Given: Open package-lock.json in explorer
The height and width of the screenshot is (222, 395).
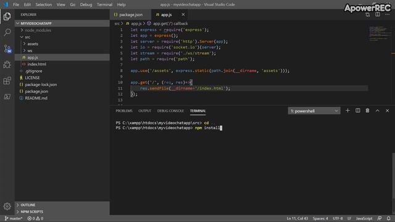Looking at the screenshot, I should [62, 84].
